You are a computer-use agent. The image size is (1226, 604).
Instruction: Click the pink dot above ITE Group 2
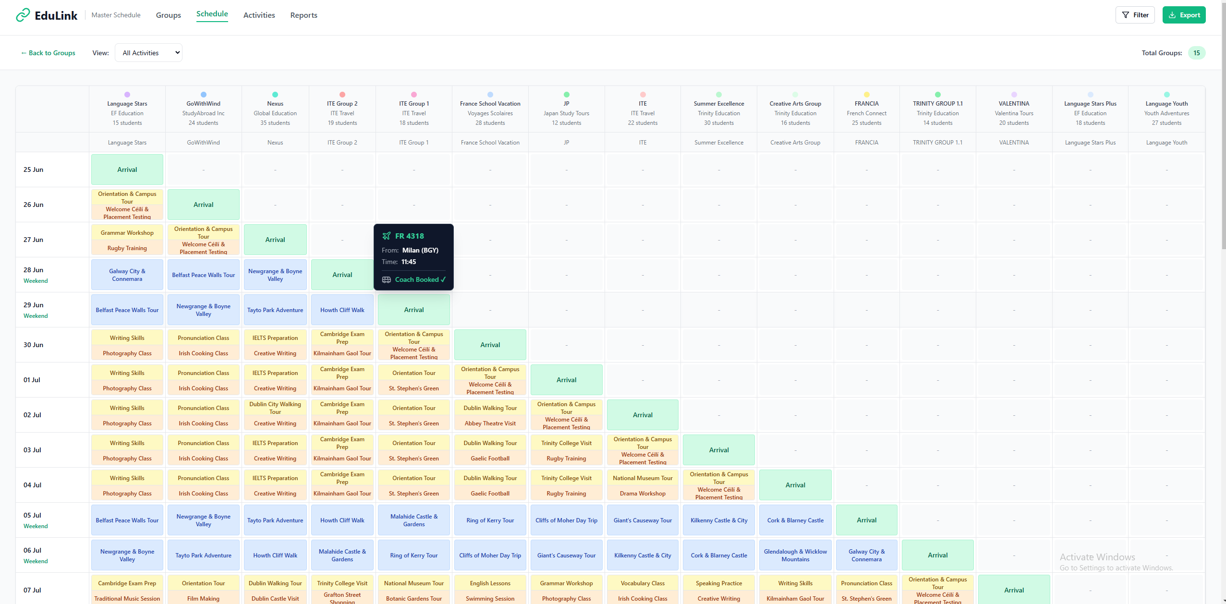pyautogui.click(x=342, y=94)
